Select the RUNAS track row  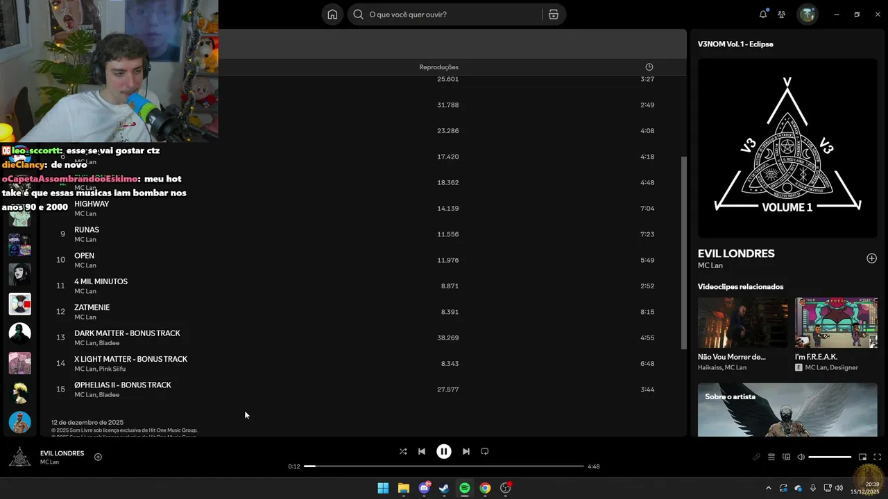tap(361, 234)
